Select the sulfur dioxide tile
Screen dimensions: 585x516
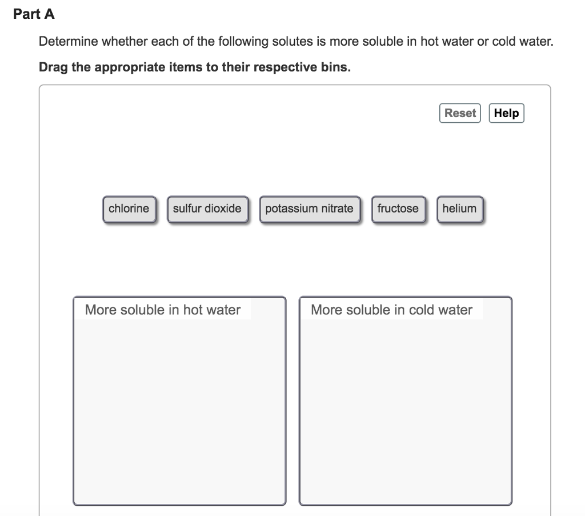(207, 209)
